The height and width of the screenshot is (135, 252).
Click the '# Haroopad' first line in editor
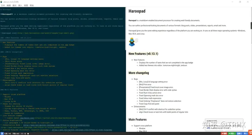[x=6, y=9]
